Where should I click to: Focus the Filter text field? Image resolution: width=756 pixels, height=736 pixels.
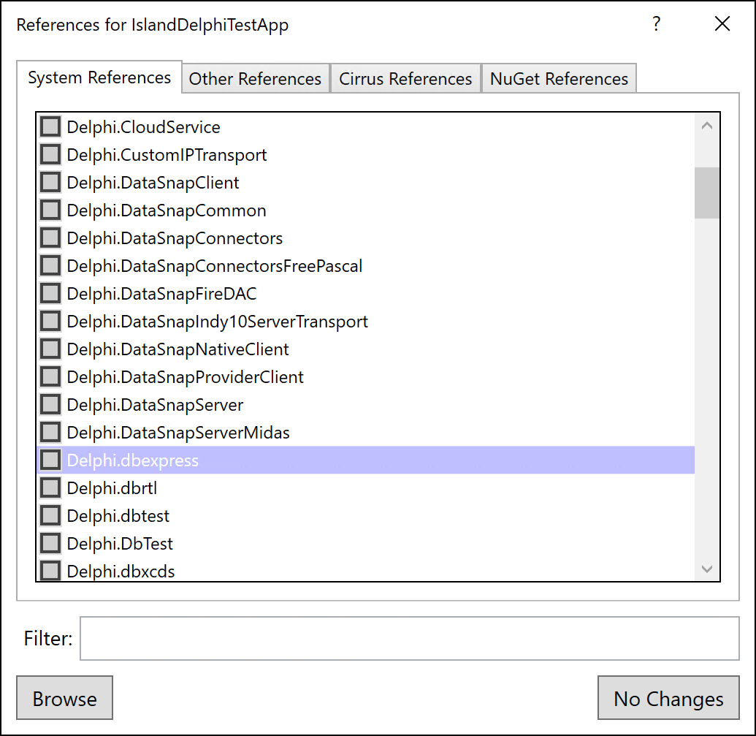pyautogui.click(x=409, y=638)
